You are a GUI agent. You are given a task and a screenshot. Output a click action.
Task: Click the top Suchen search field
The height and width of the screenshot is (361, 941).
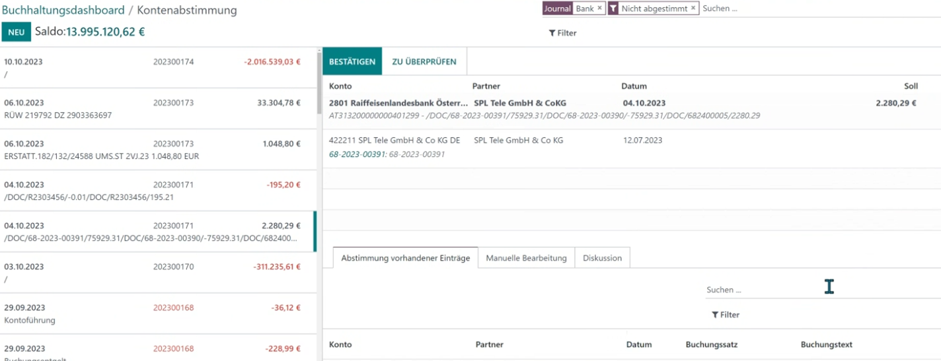coord(818,9)
